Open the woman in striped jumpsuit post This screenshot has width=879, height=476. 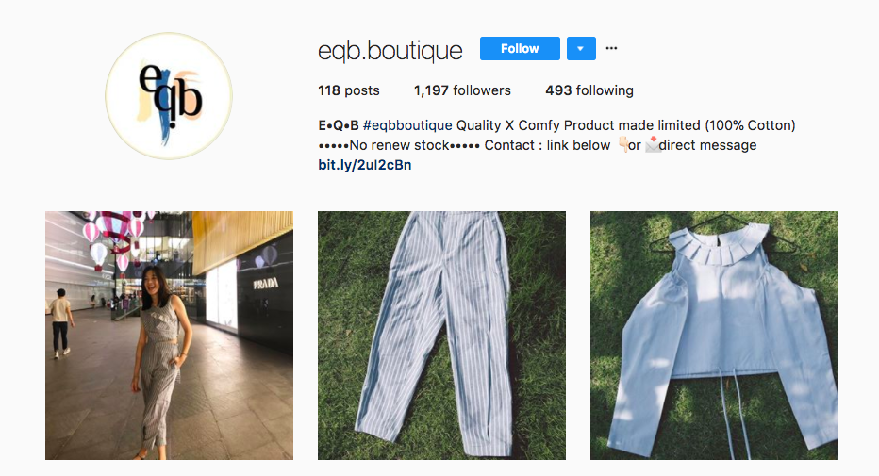(x=170, y=336)
